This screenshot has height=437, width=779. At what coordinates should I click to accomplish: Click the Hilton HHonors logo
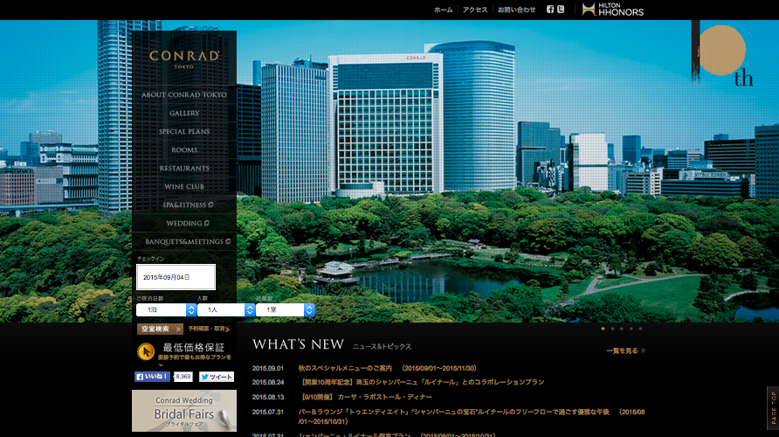(612, 10)
